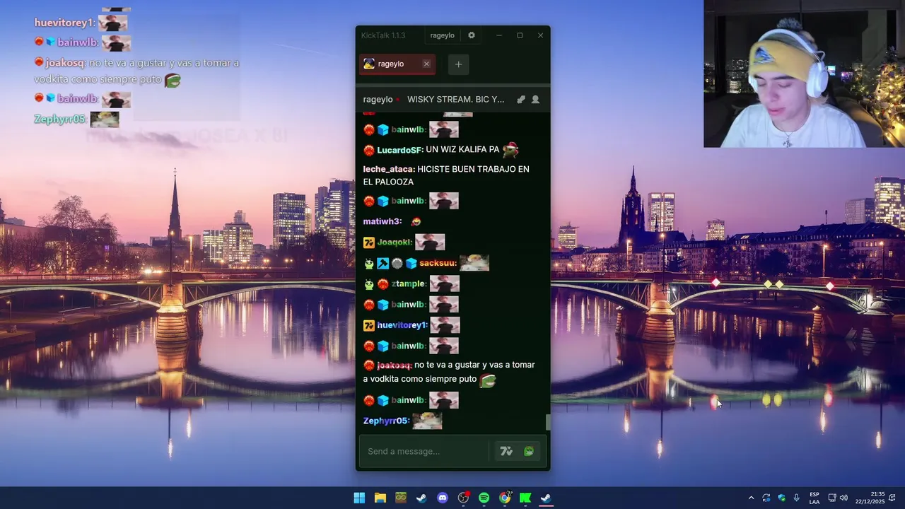The width and height of the screenshot is (905, 509).
Task: Click the rageylo streamer name in chat header
Action: tap(378, 100)
